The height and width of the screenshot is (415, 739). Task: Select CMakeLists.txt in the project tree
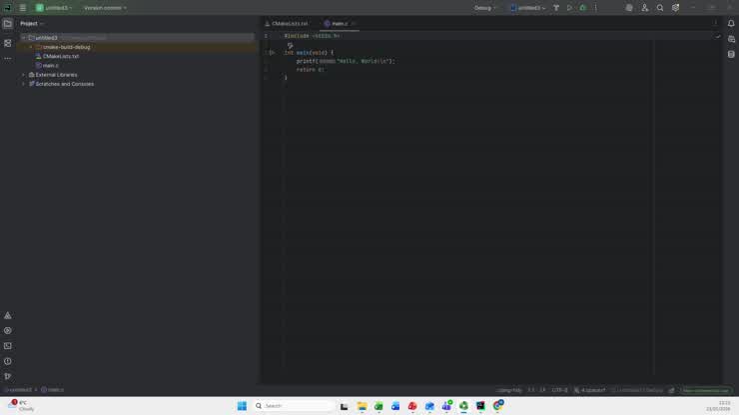click(x=61, y=56)
